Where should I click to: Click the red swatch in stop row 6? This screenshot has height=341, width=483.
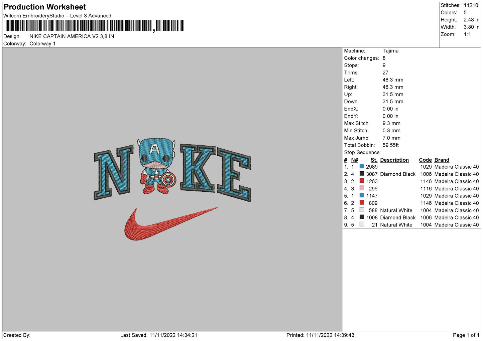click(x=362, y=202)
